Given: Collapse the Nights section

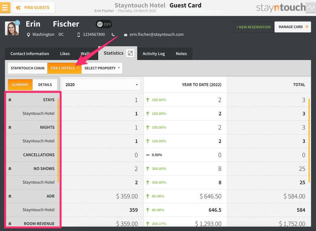Looking at the screenshot, I should click(x=10, y=127).
